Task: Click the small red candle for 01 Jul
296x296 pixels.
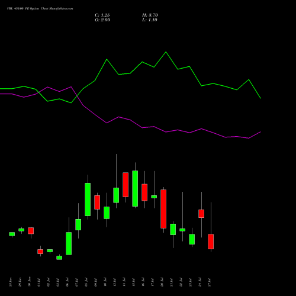Action: click(40, 252)
